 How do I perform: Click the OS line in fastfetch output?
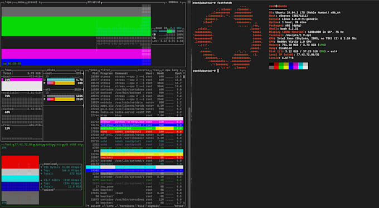[304, 12]
